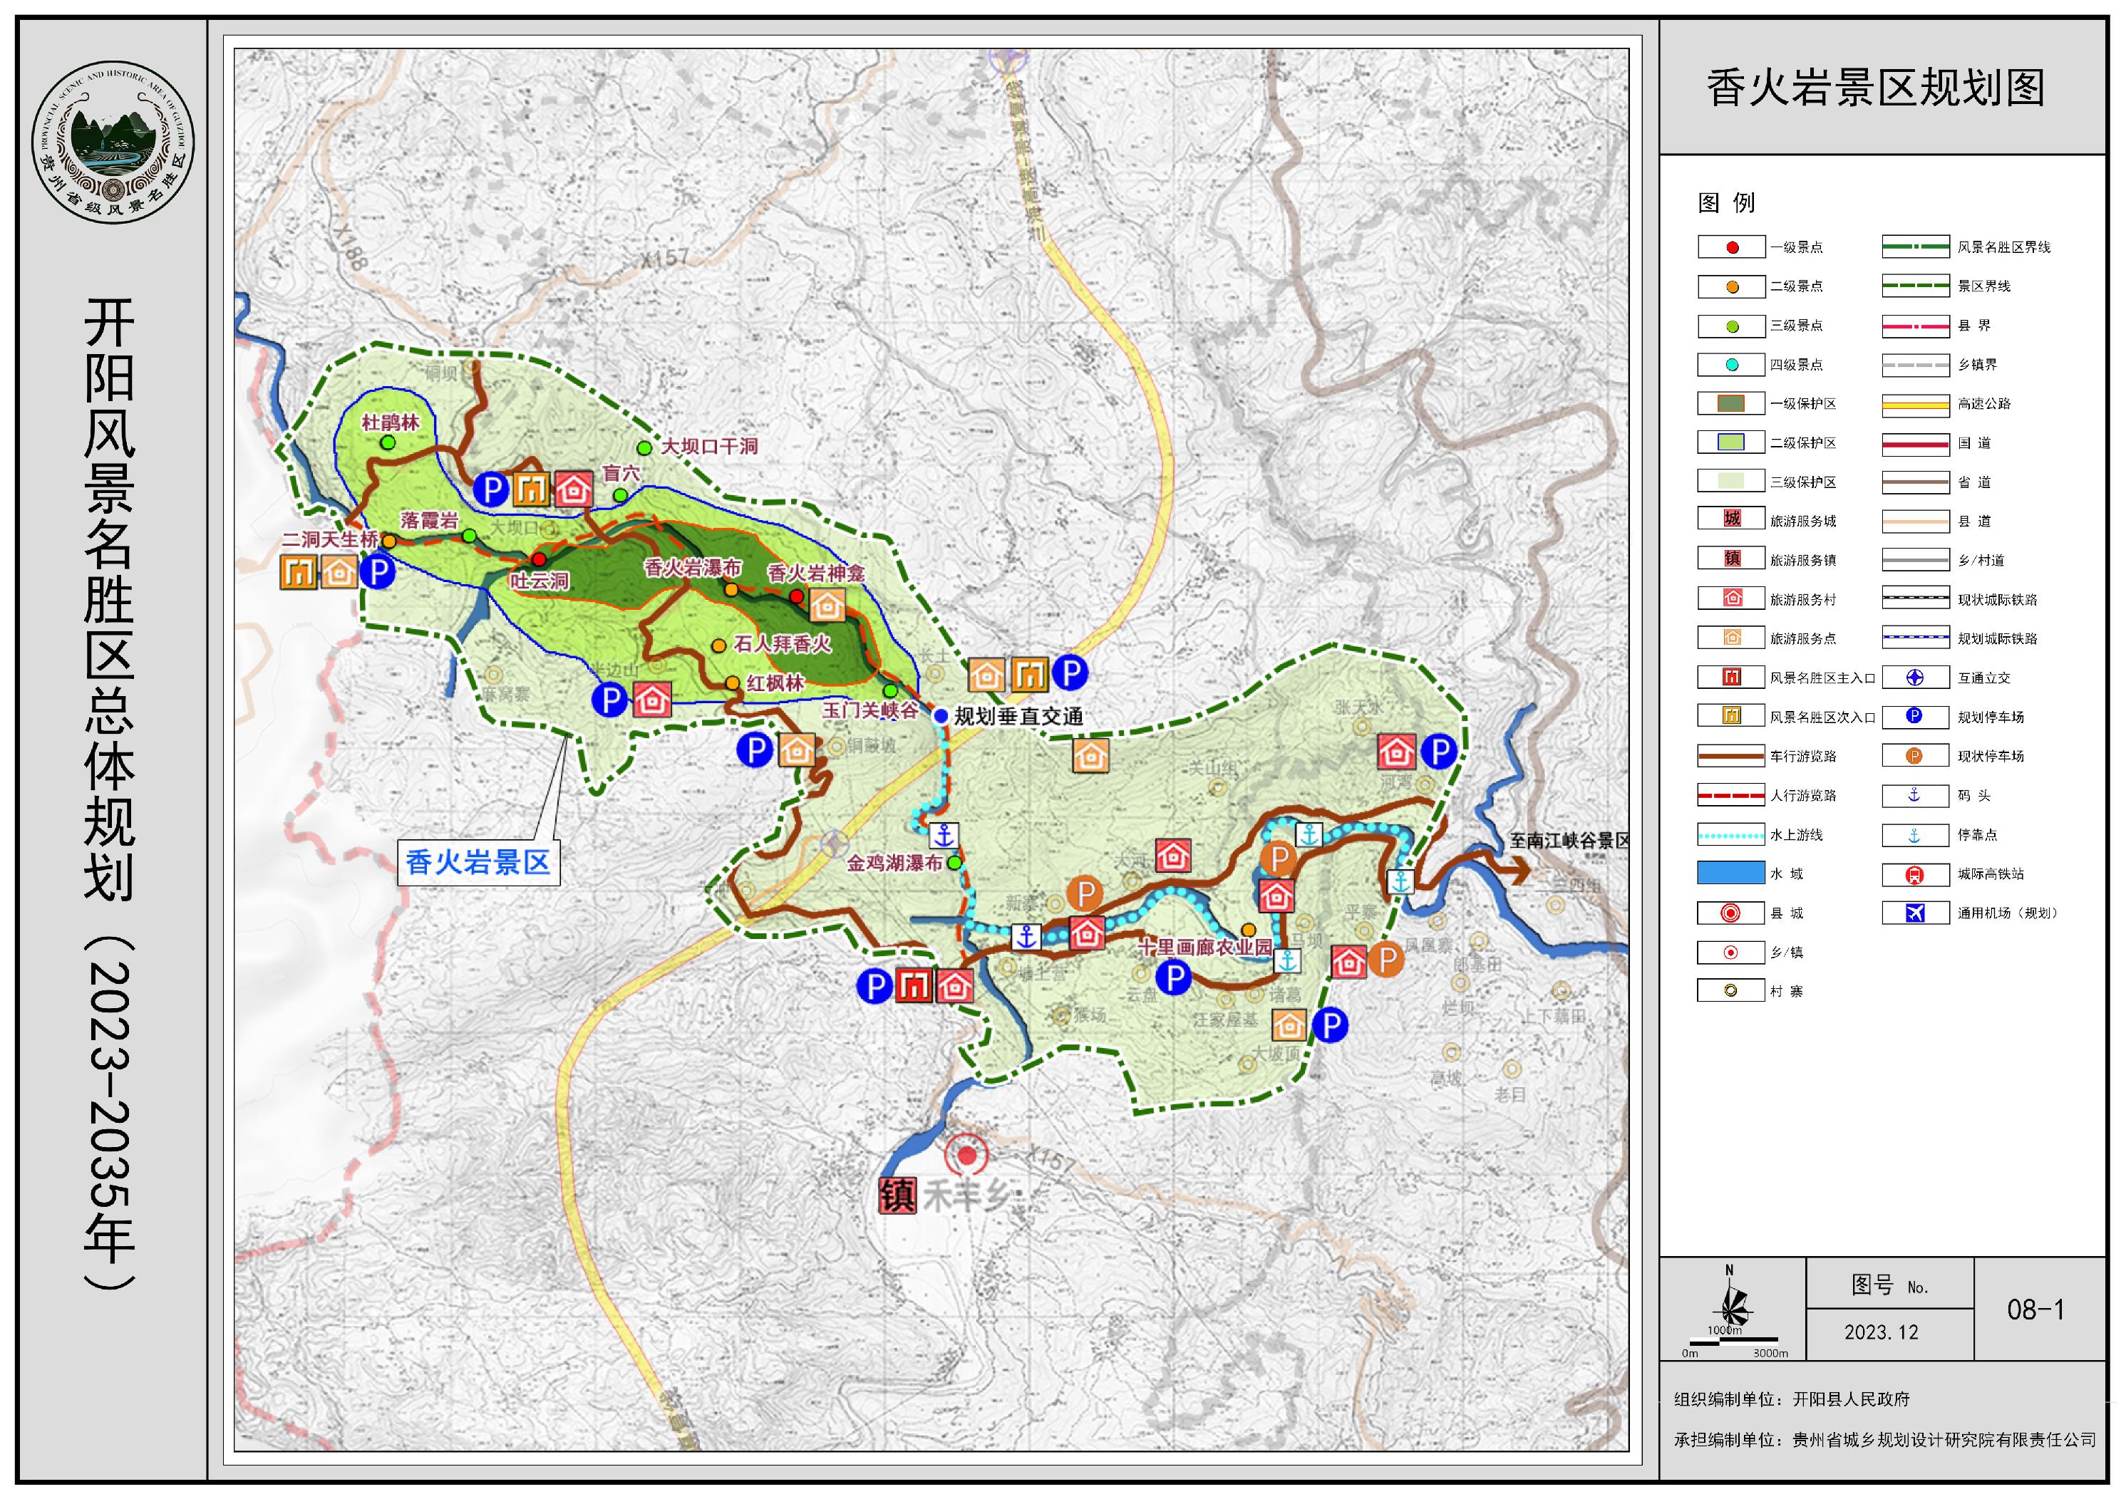The height and width of the screenshot is (1499, 2121).
Task: Click the 城际高铁站 train icon in legend
Action: pyautogui.click(x=1915, y=873)
